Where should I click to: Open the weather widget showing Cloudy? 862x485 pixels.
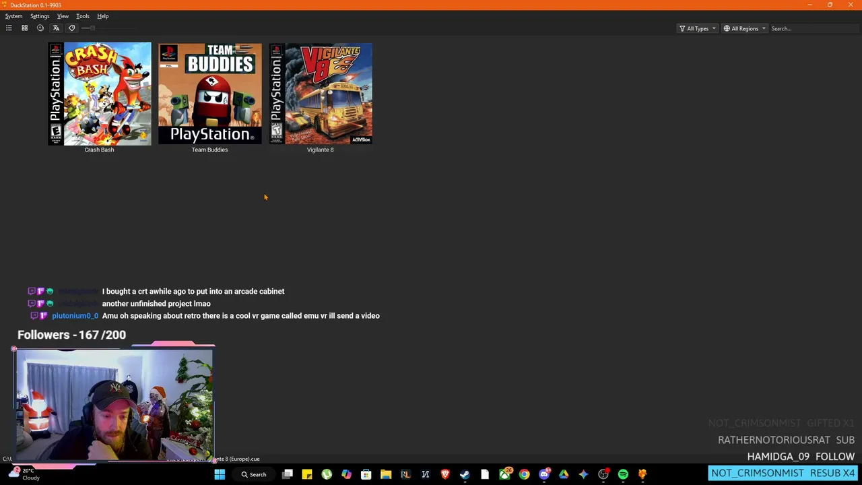coord(24,474)
